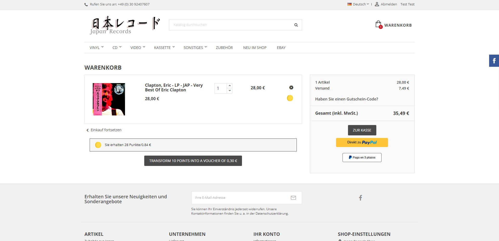Click the IHR KONTO footer heading

[267, 234]
